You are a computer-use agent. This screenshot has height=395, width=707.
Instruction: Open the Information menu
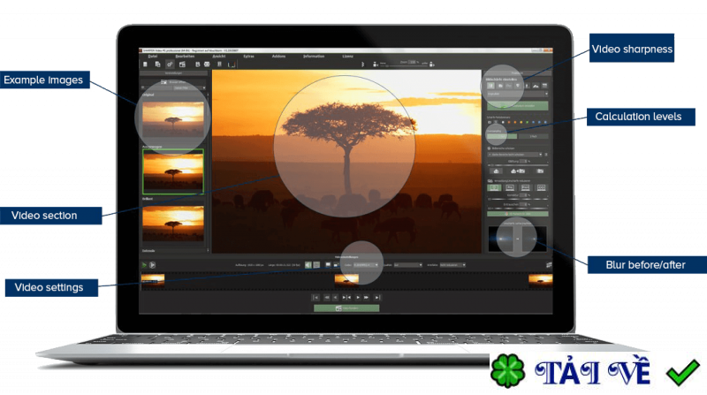[314, 57]
